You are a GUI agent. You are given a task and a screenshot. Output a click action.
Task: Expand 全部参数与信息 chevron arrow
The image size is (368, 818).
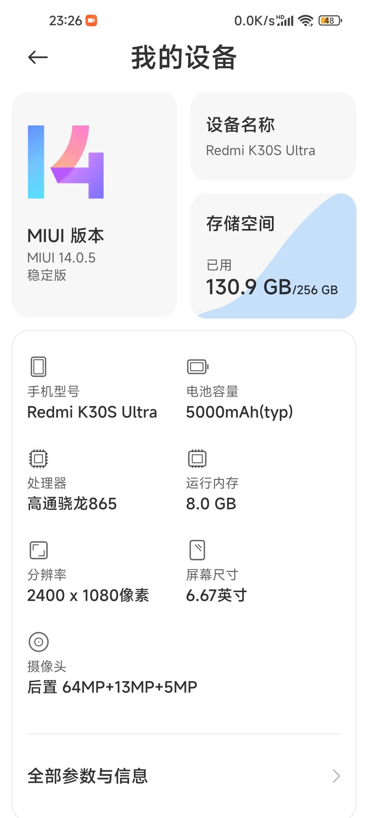(x=336, y=776)
